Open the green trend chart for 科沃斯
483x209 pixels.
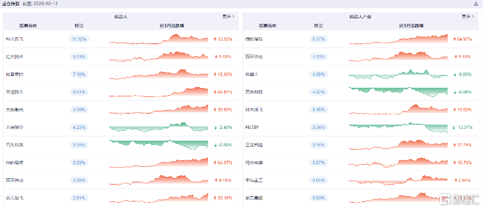coord(398,127)
